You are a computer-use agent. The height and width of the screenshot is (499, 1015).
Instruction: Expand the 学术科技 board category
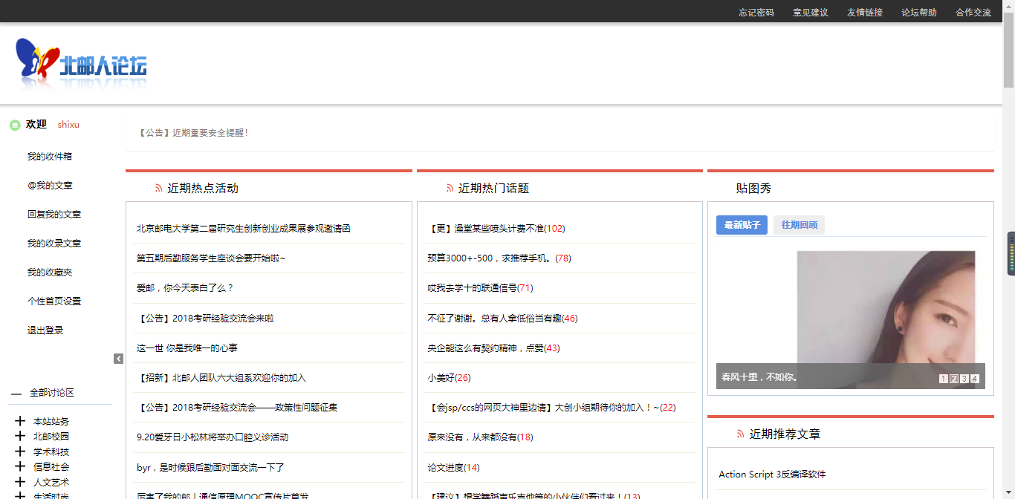20,451
